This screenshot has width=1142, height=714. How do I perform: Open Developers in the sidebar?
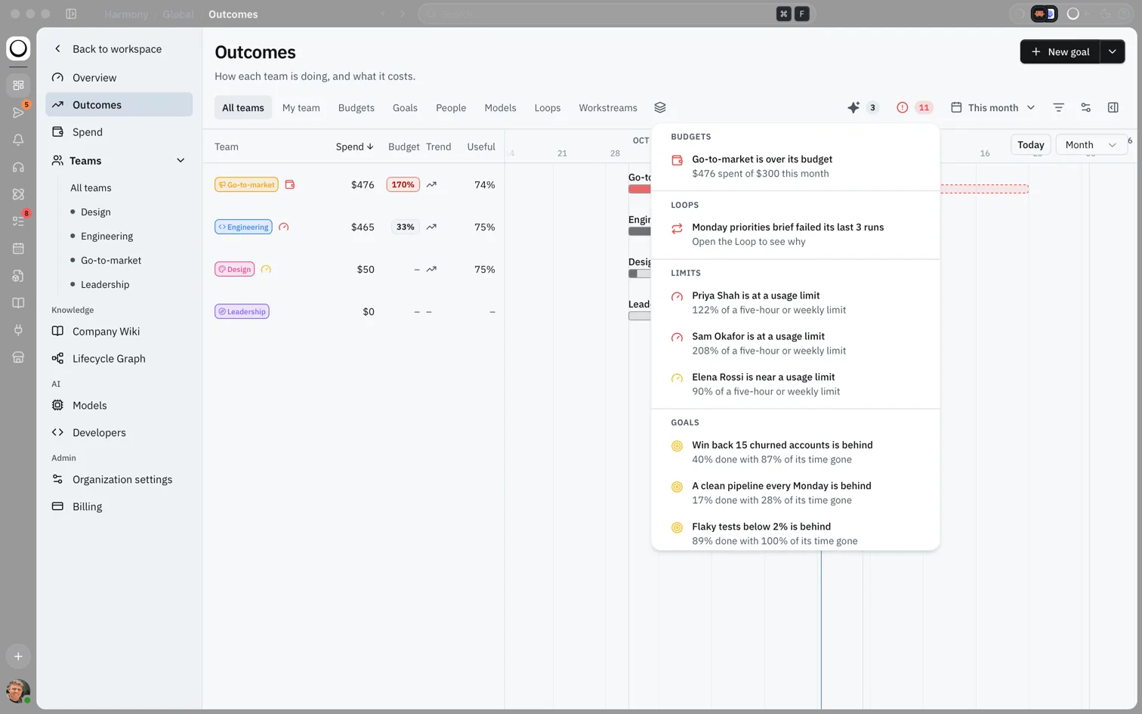click(x=119, y=432)
